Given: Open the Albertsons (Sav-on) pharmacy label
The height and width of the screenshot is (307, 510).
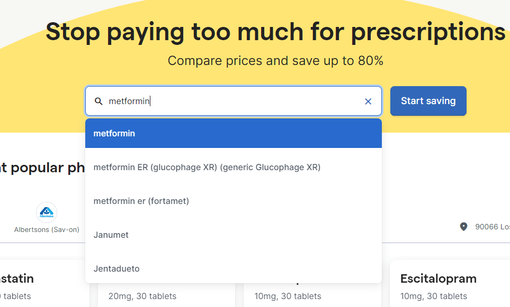Looking at the screenshot, I should coord(47,230).
